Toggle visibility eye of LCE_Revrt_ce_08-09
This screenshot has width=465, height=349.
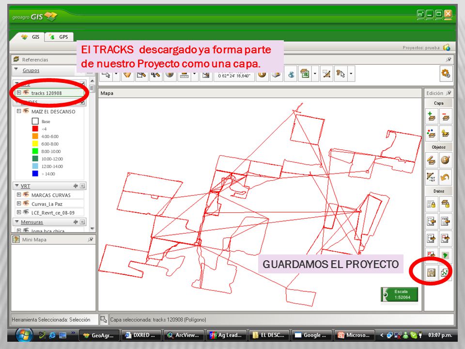tap(26, 212)
